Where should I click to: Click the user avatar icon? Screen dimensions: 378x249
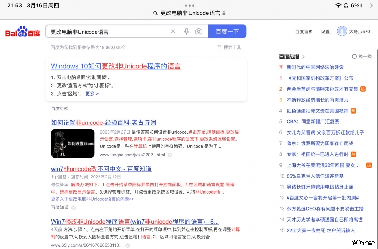point(342,31)
